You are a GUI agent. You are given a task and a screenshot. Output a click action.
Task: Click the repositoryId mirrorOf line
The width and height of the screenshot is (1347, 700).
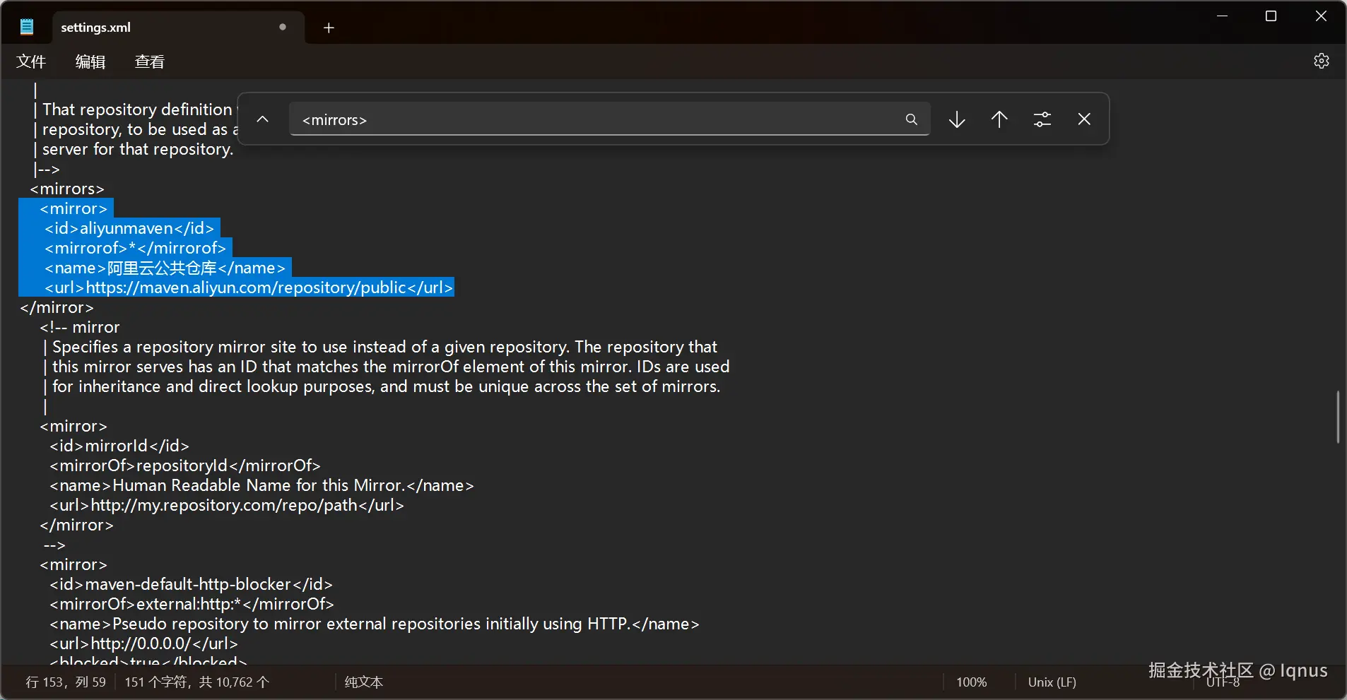[x=185, y=465]
